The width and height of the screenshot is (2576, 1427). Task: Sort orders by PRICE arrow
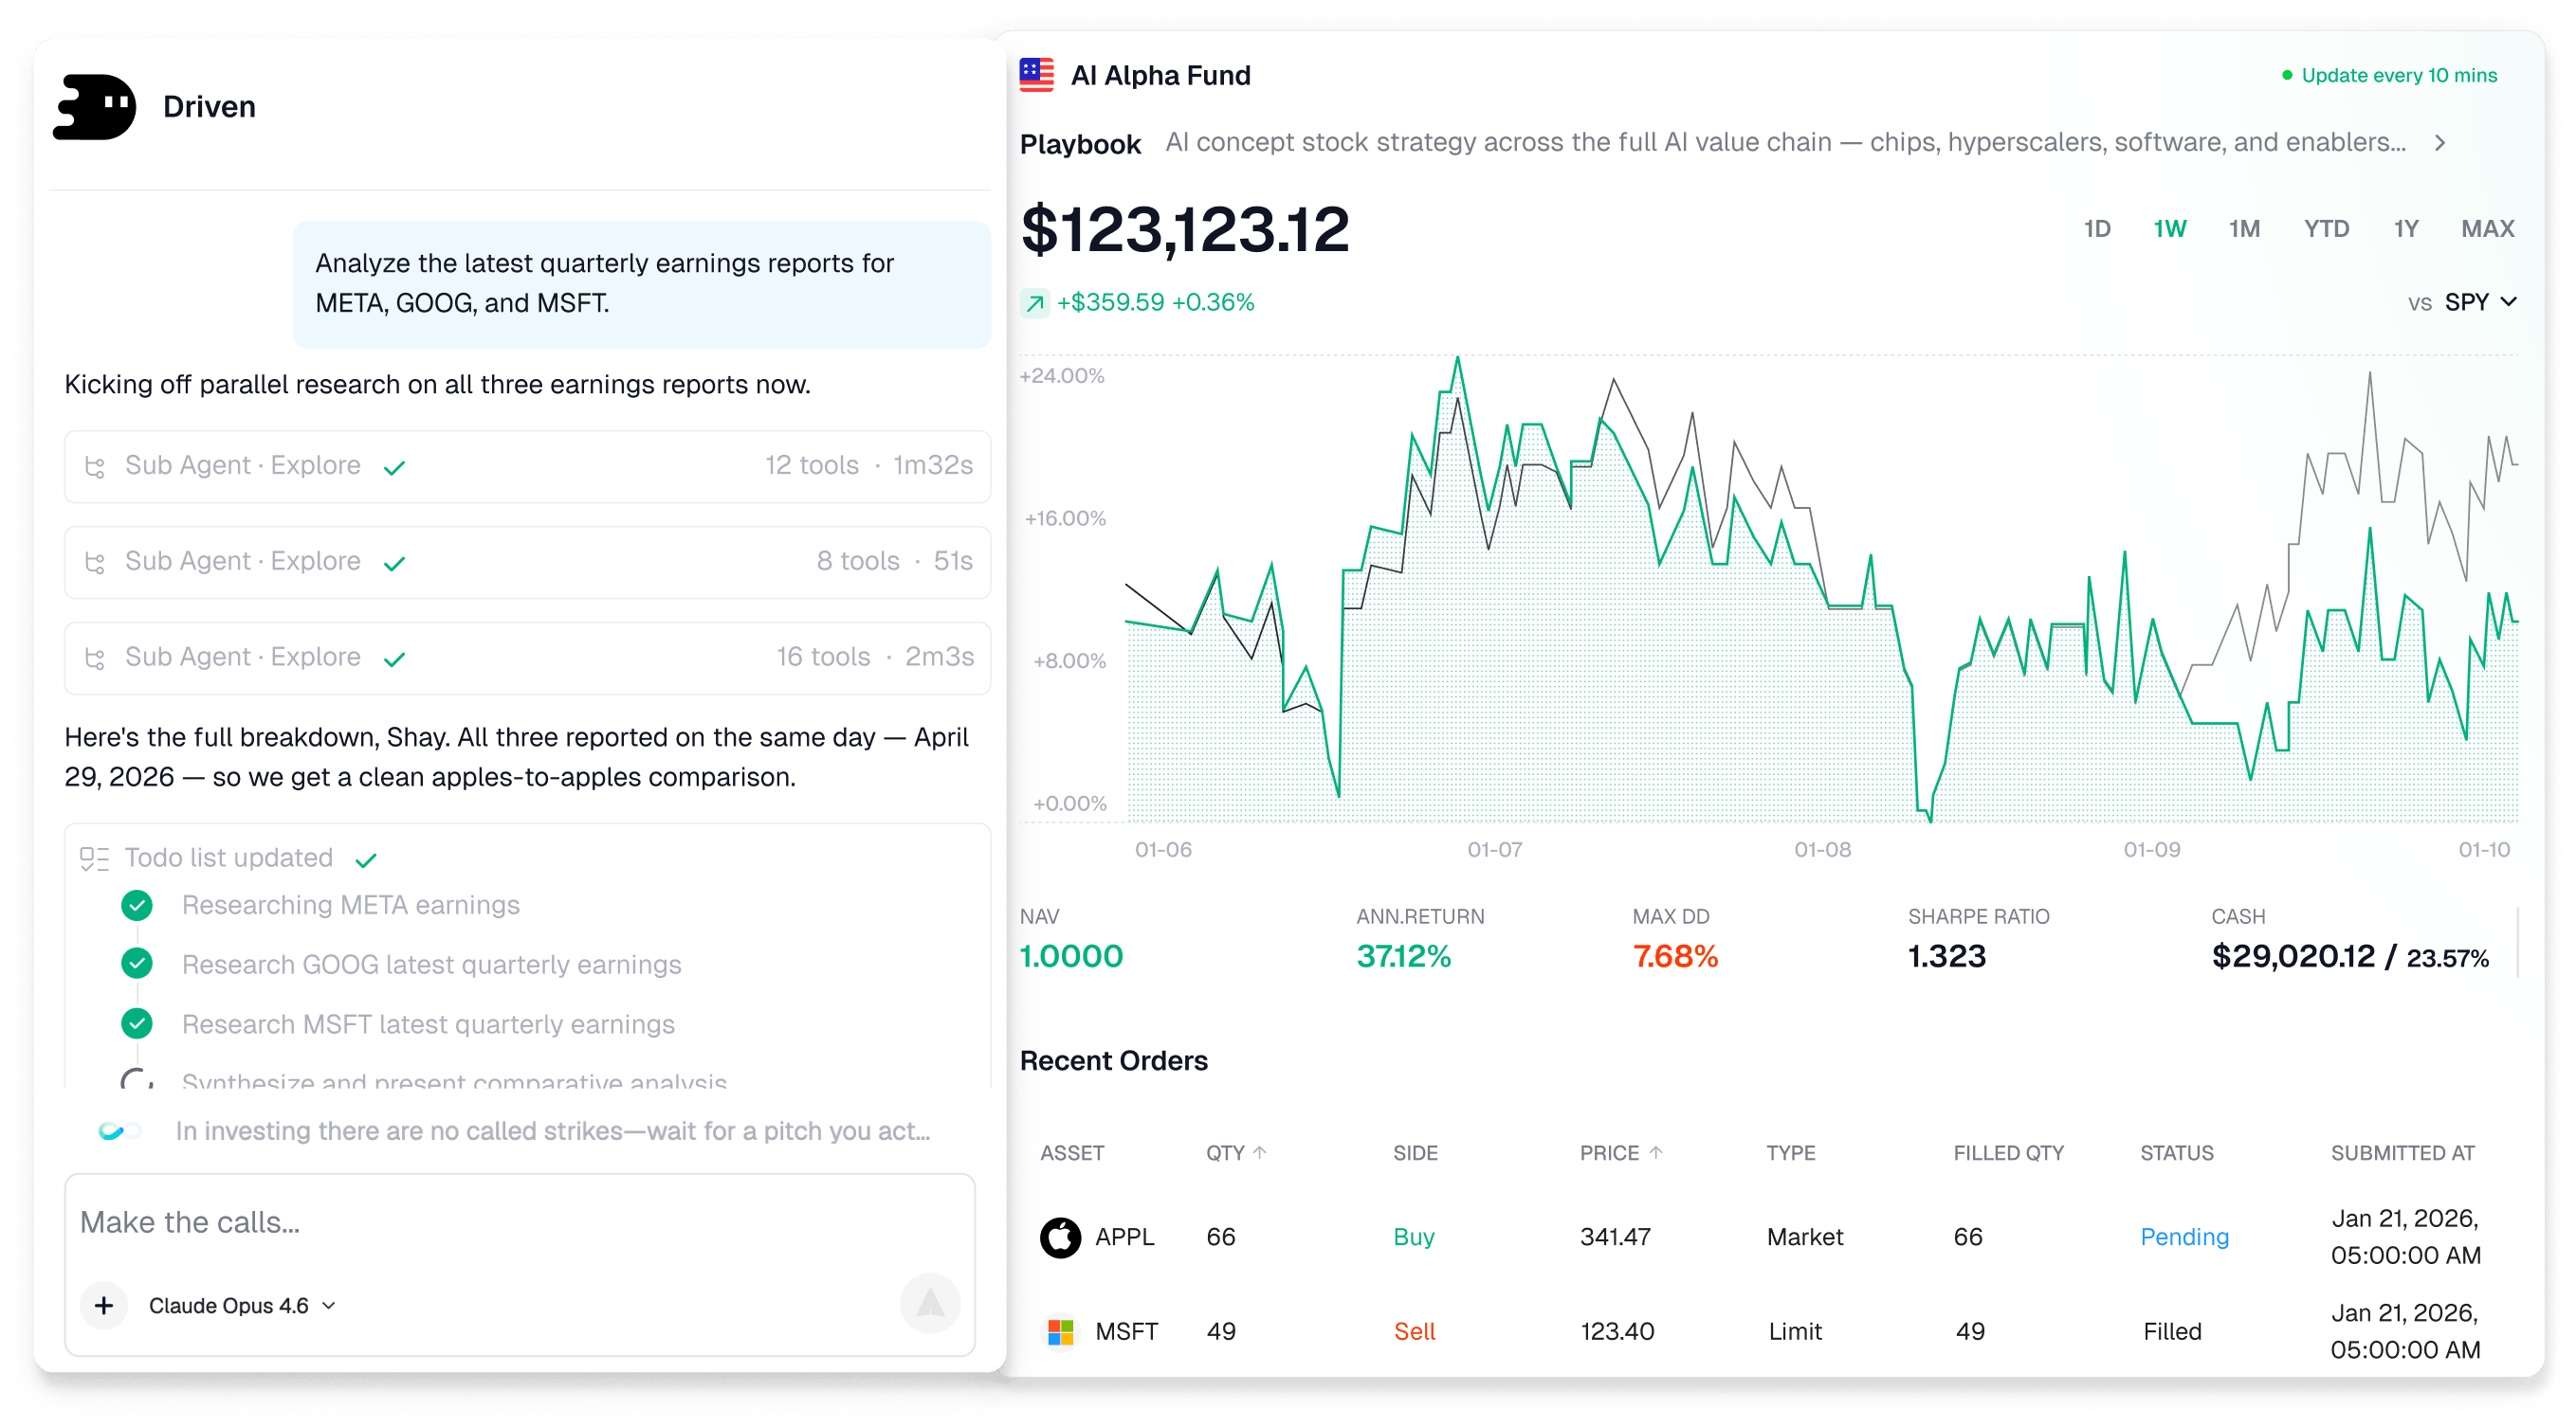pos(1656,1152)
